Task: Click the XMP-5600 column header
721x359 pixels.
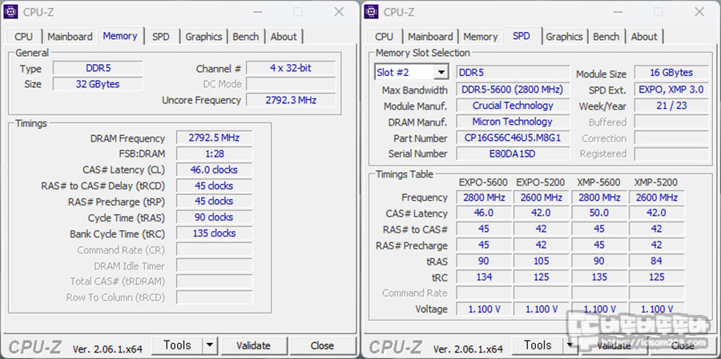Action: point(598,182)
